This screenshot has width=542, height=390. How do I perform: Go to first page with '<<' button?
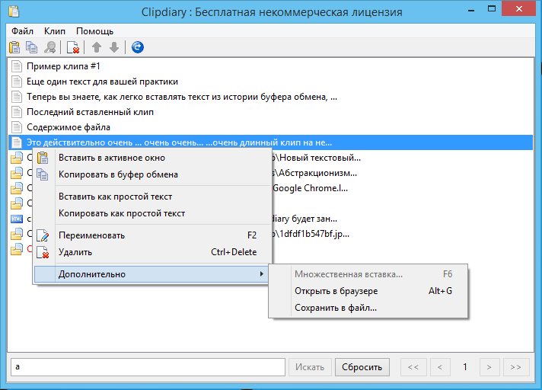pyautogui.click(x=413, y=367)
